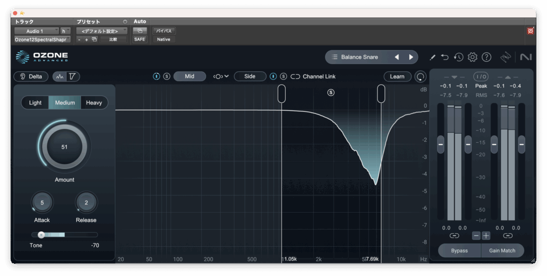Open Ozone settings via the gear icon
This screenshot has height=276, width=547.
tap(472, 57)
